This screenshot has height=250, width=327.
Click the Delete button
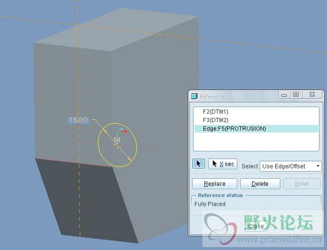click(x=260, y=184)
